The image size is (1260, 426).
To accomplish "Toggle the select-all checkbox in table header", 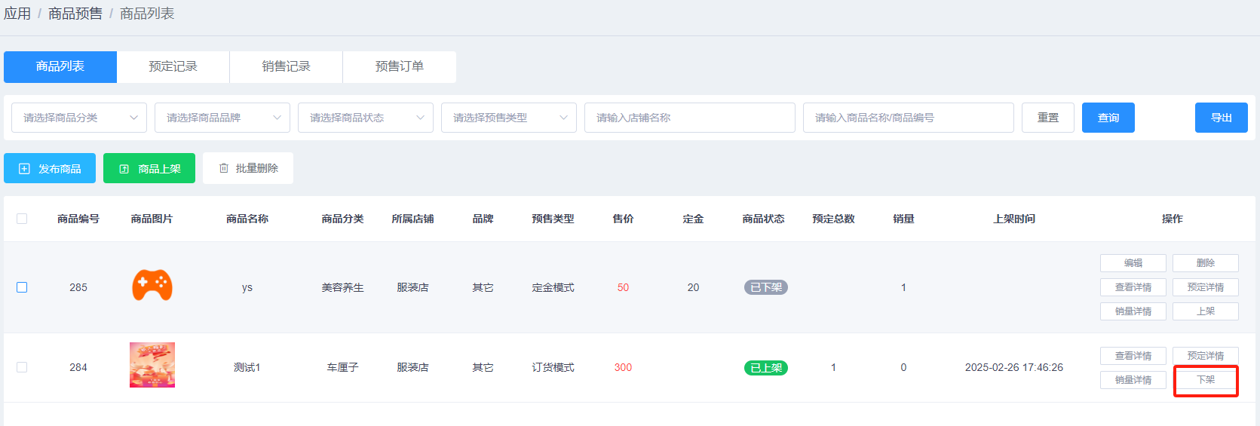I will (x=22, y=219).
